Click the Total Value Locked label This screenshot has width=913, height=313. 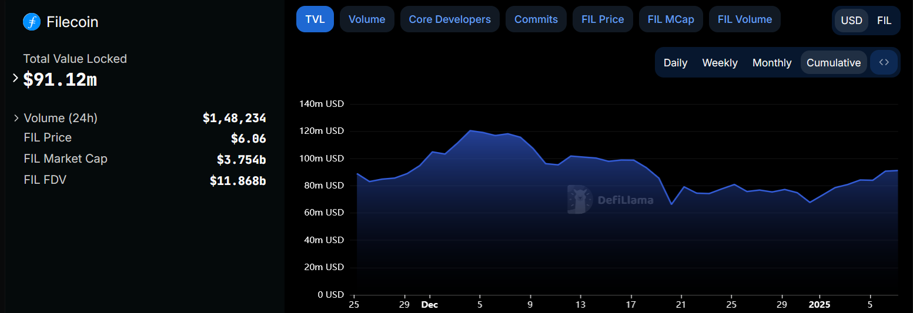tap(75, 59)
